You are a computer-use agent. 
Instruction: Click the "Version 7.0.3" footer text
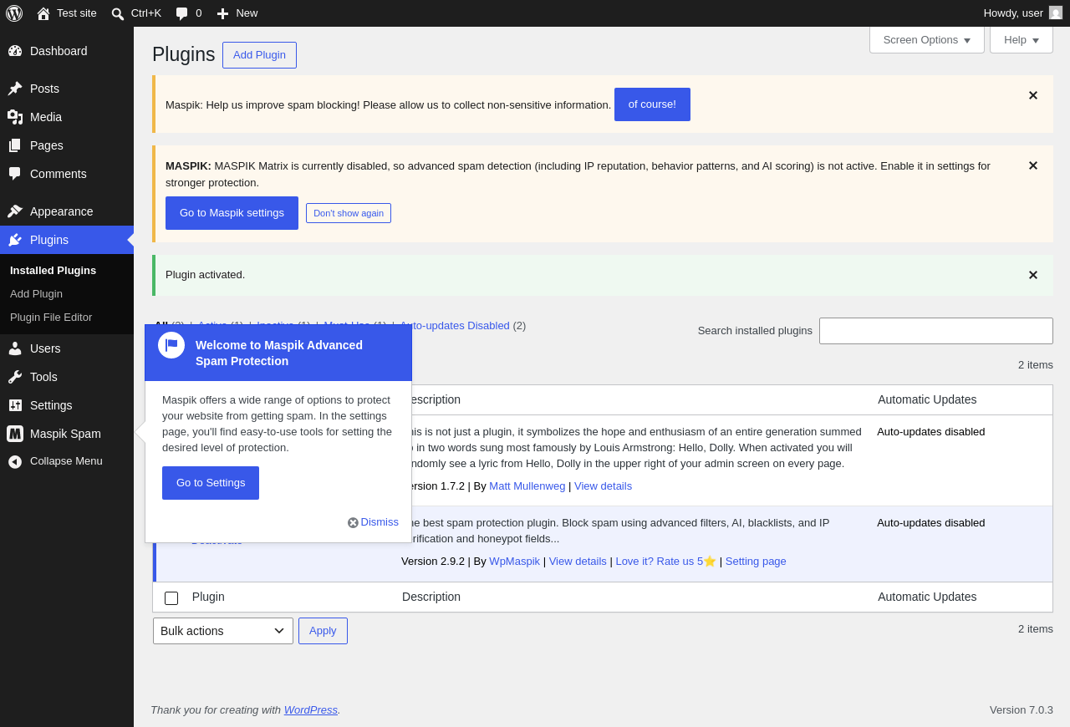point(1022,710)
